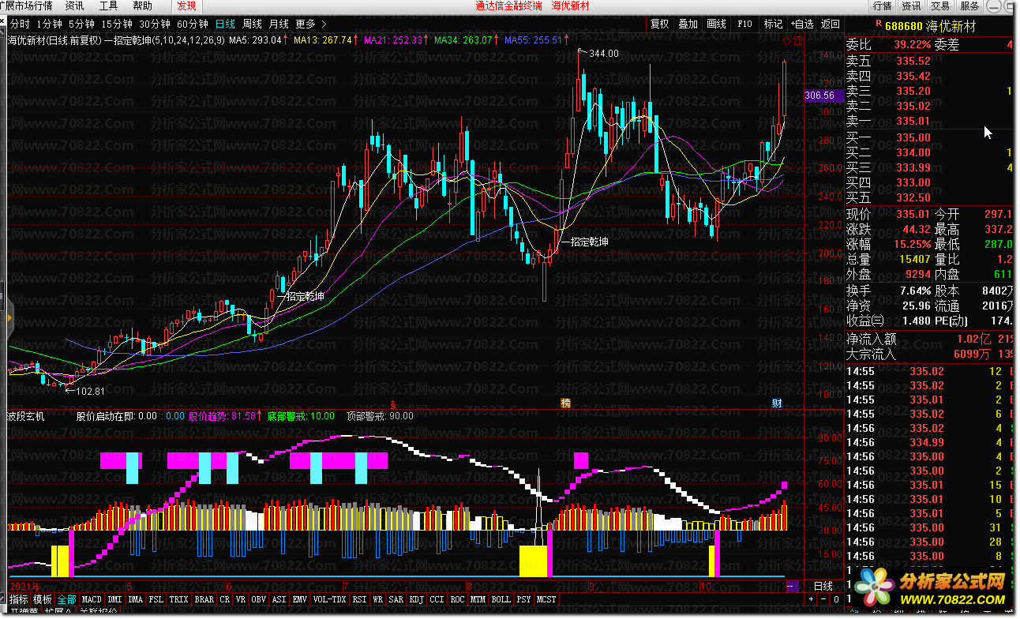The height and width of the screenshot is (619, 1020).
Task: Click the 返回 back button
Action: point(831,24)
